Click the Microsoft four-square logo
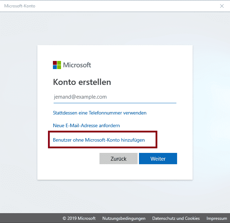This screenshot has width=230, height=223. [57, 65]
